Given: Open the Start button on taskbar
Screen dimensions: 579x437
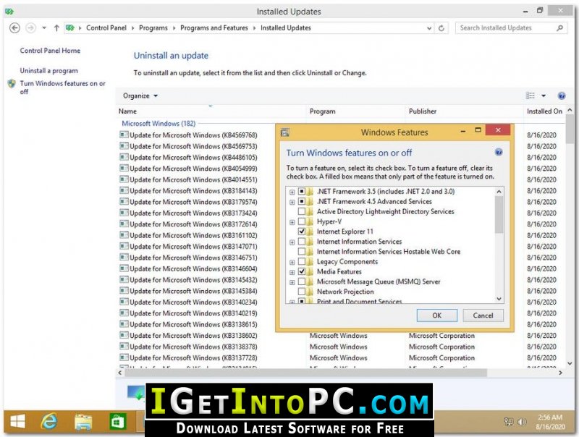Looking at the screenshot, I should [17, 421].
